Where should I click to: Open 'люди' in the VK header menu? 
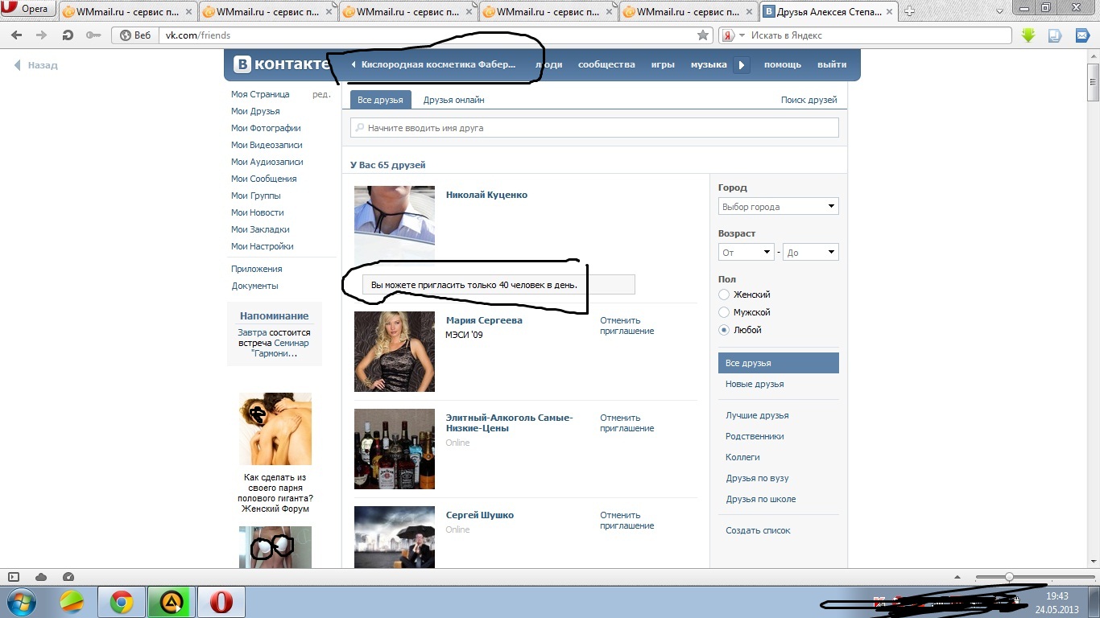click(550, 65)
